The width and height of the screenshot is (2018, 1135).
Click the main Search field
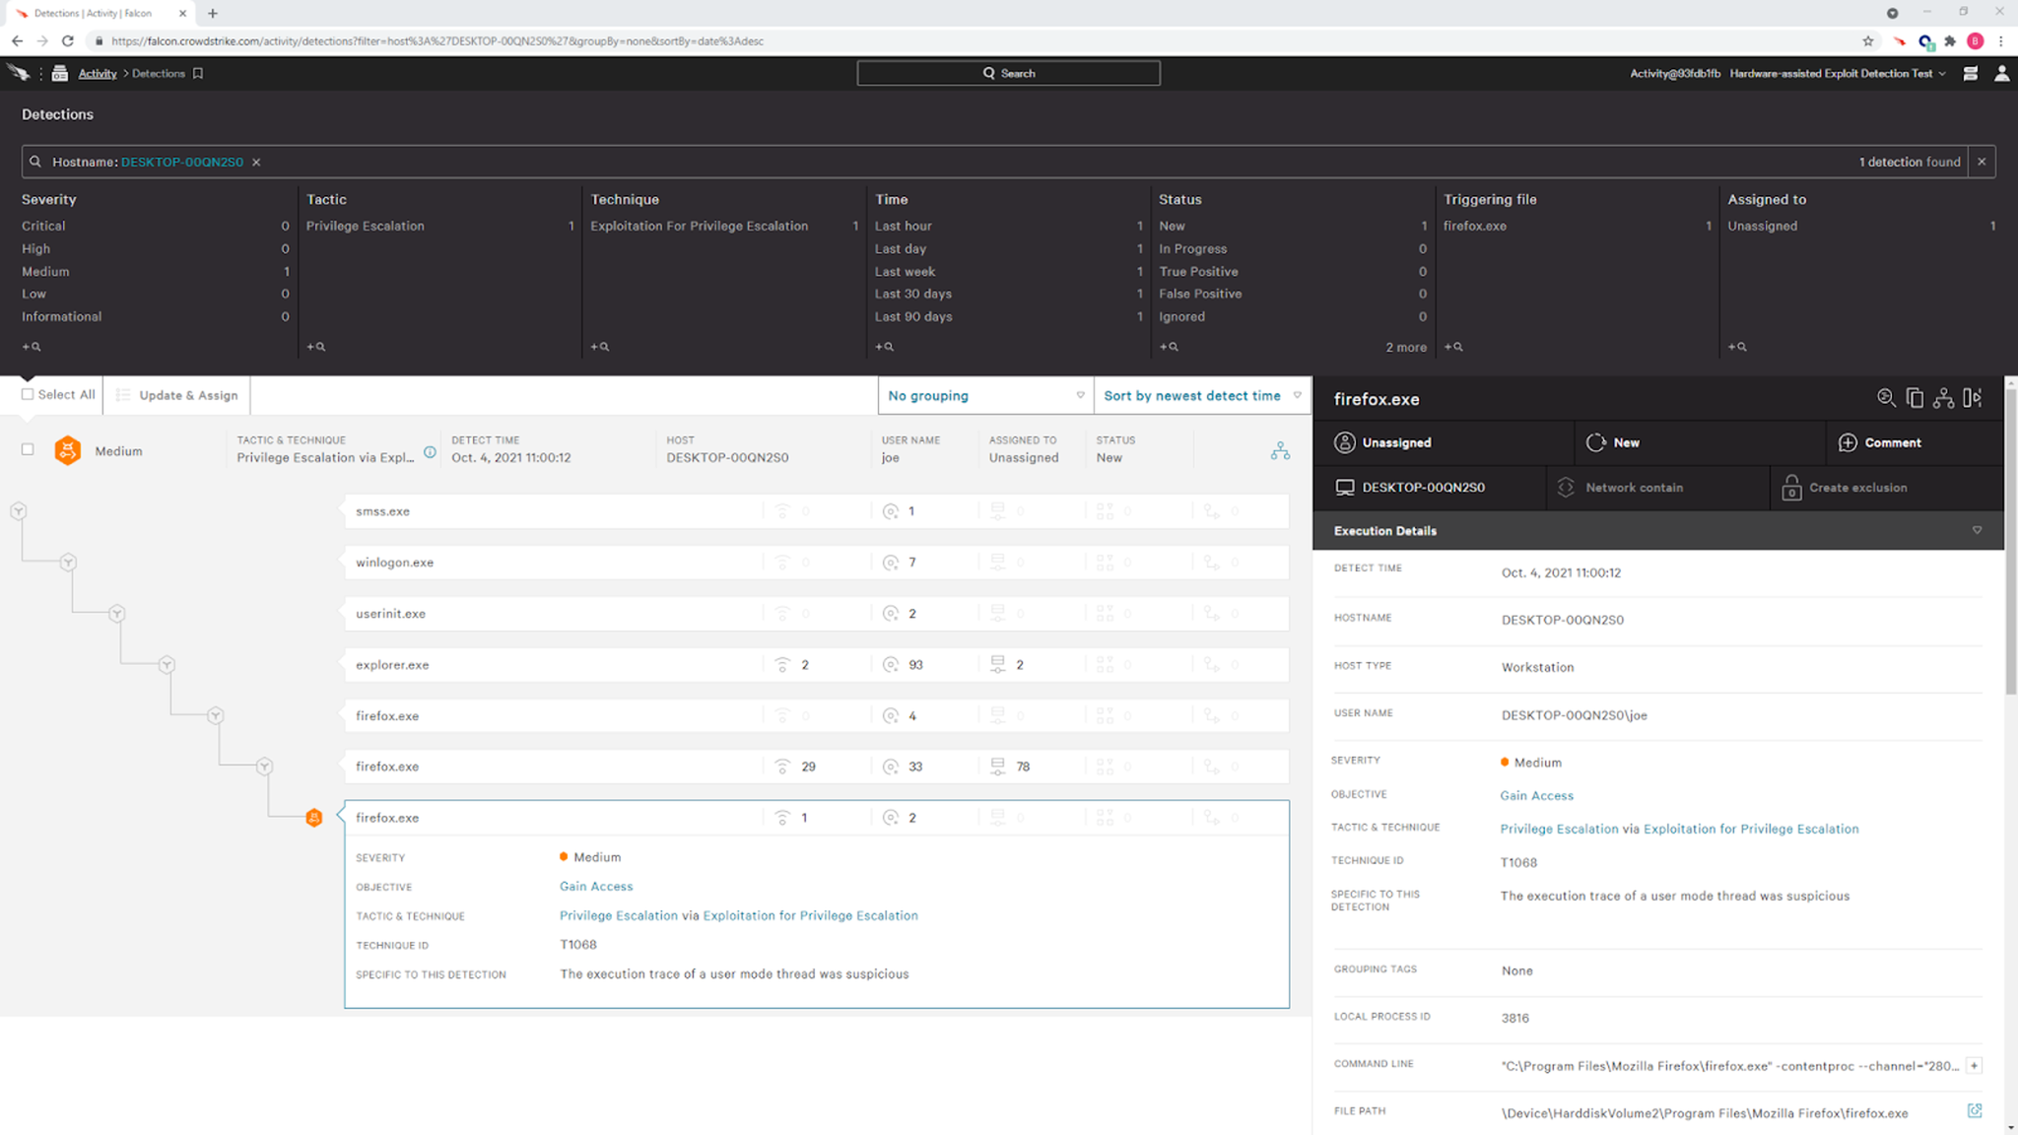(x=1008, y=74)
